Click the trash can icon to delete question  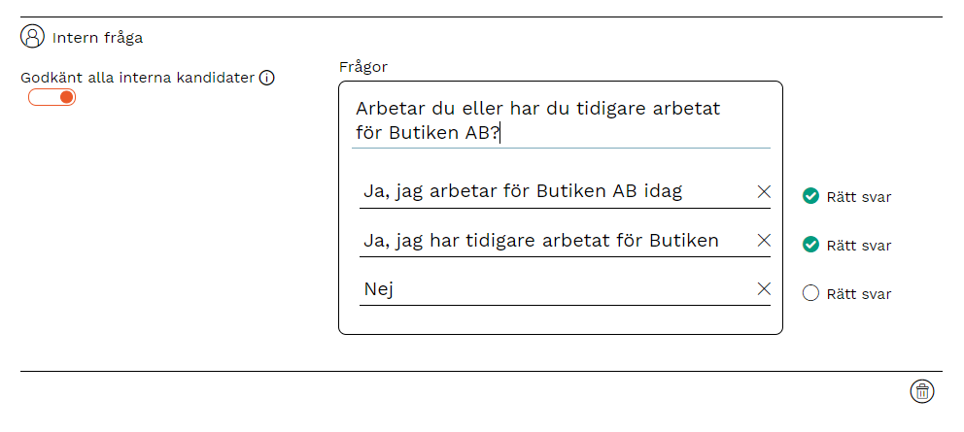coord(922,391)
